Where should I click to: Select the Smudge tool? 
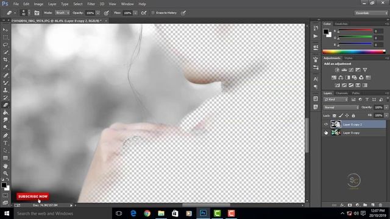point(5,120)
